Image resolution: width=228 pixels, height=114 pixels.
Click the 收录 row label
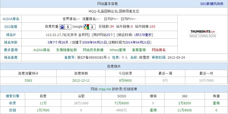click(x=13, y=103)
